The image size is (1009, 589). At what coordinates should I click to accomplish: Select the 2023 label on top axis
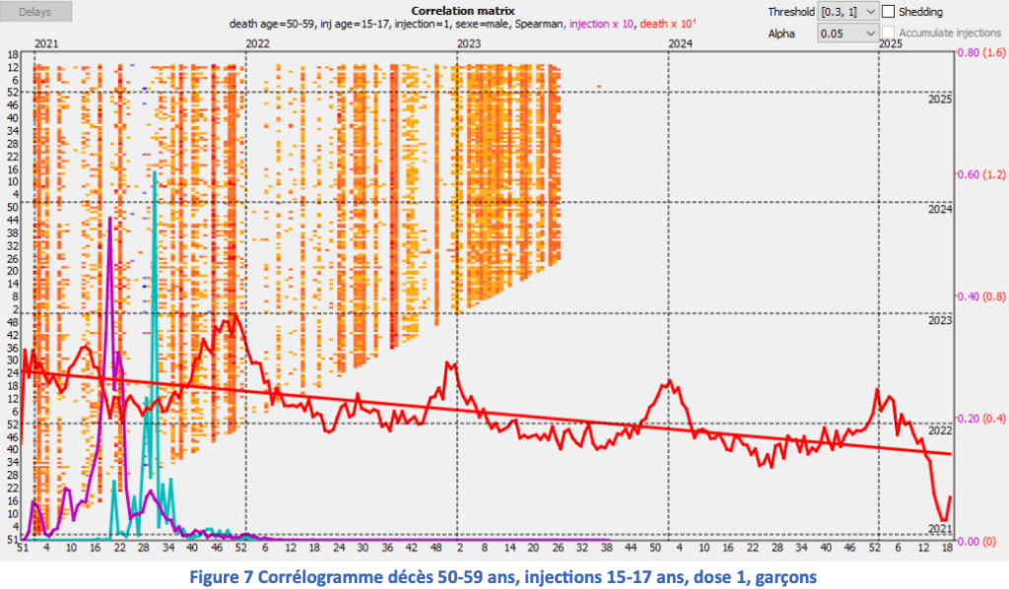click(x=469, y=44)
